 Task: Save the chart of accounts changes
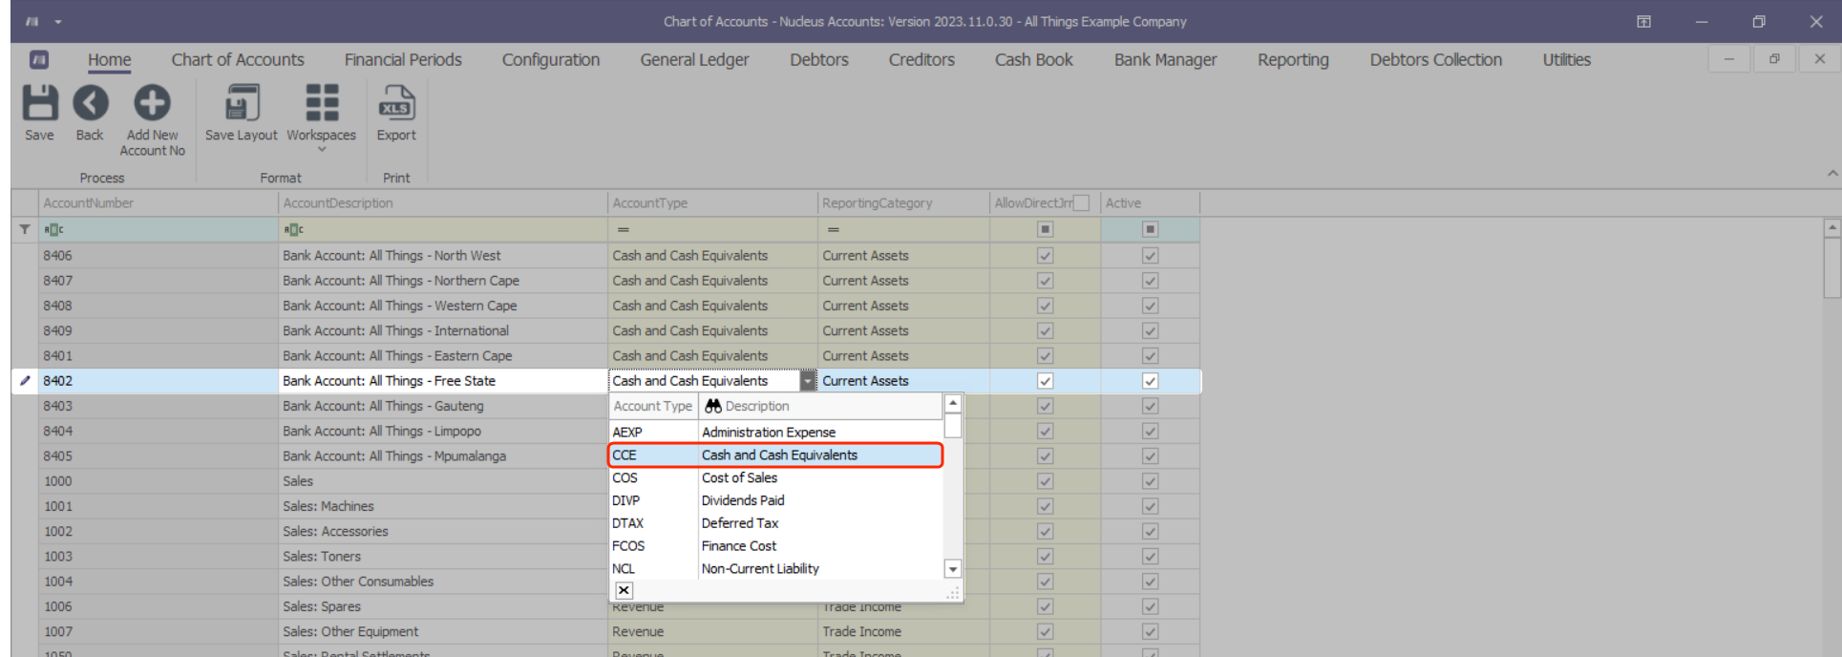(39, 114)
